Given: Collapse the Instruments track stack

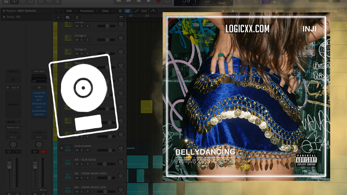Looking at the screenshot, I should pos(62,148).
